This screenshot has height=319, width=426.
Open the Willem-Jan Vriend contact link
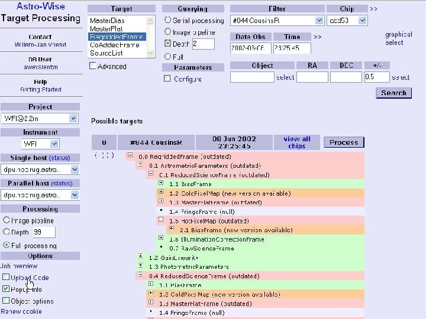tap(40, 44)
